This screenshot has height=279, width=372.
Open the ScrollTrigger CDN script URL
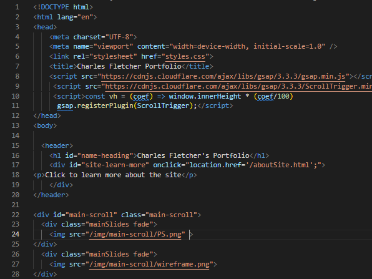point(238,86)
